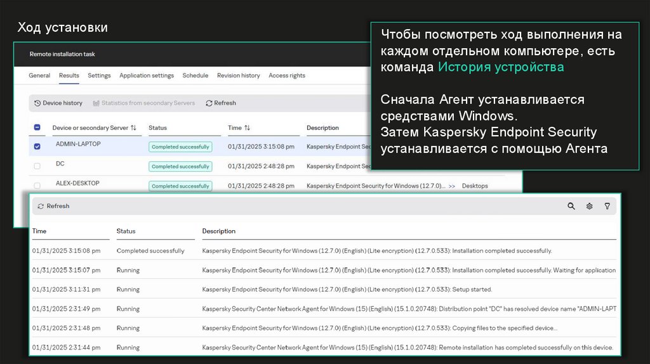
Task: Go to the Application settings tab
Action: pos(147,76)
